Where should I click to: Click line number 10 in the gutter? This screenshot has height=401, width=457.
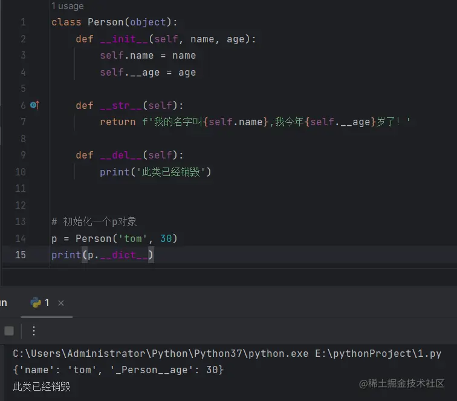point(21,172)
